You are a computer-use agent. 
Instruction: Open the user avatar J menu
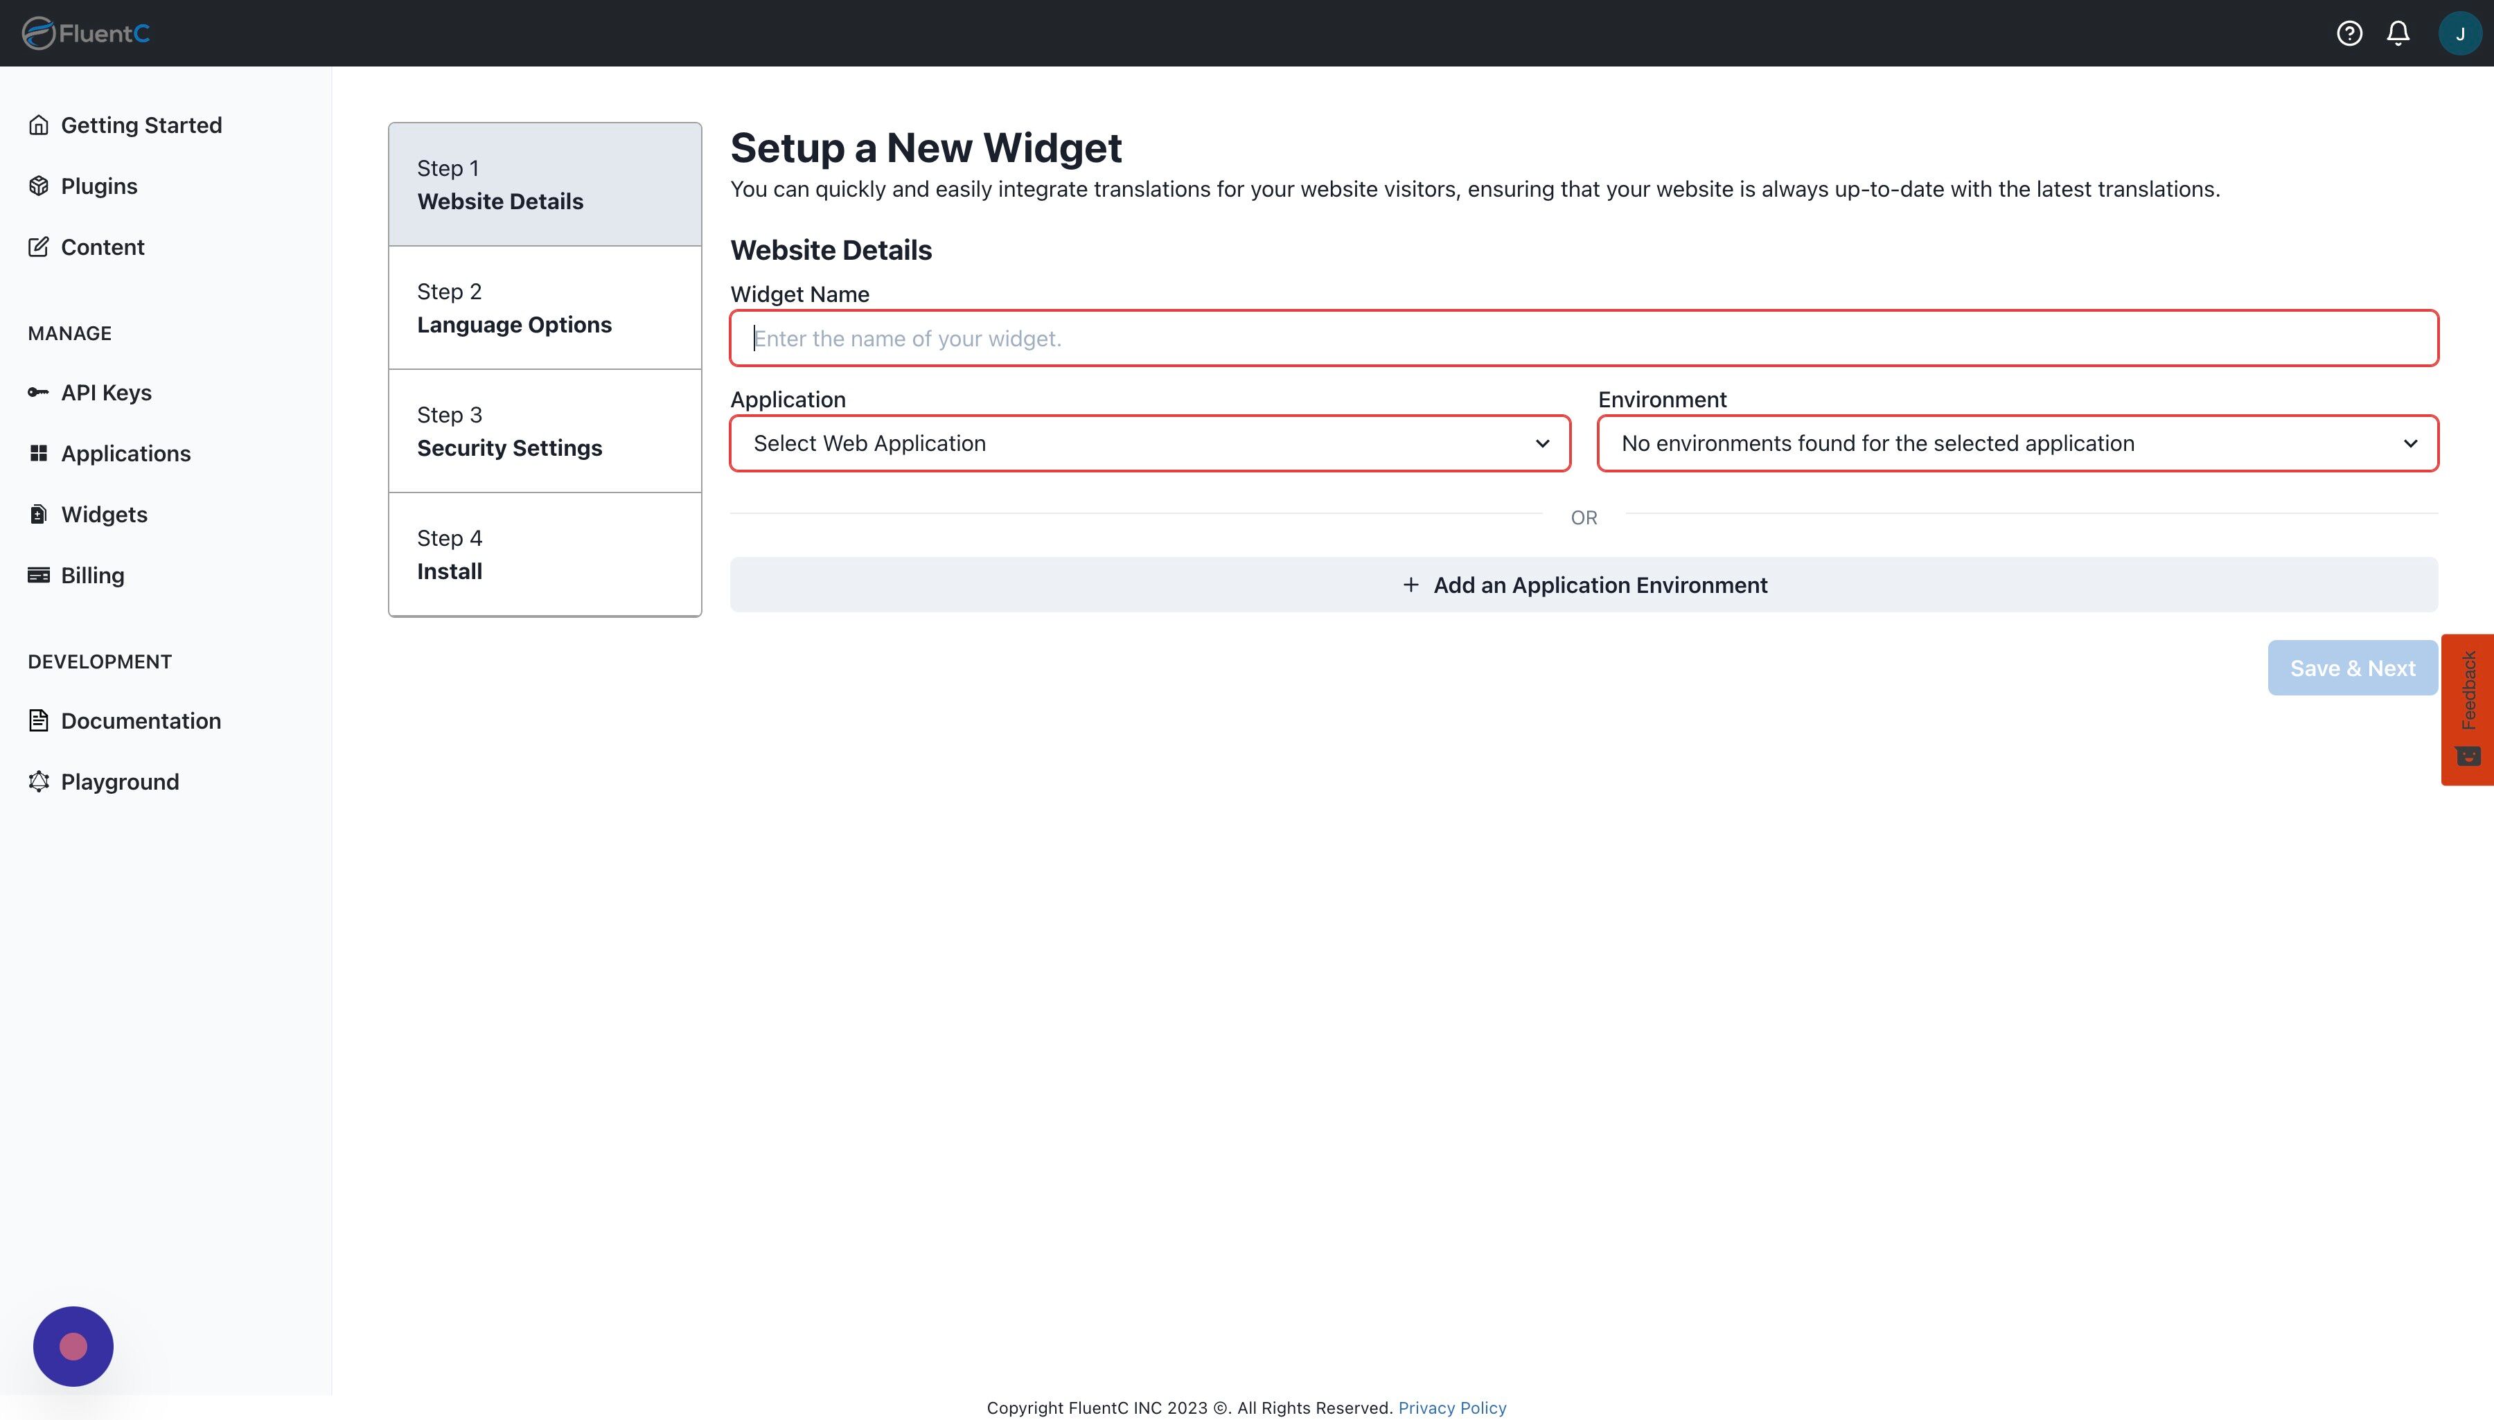click(x=2459, y=33)
